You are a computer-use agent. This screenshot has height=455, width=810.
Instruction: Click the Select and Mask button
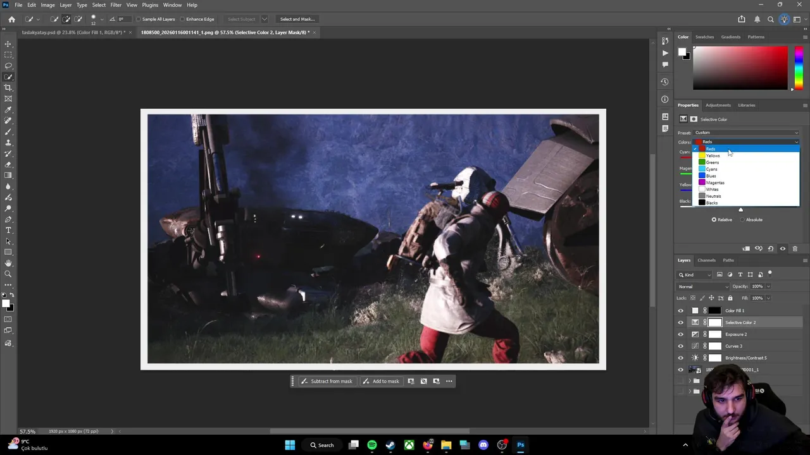click(x=297, y=19)
